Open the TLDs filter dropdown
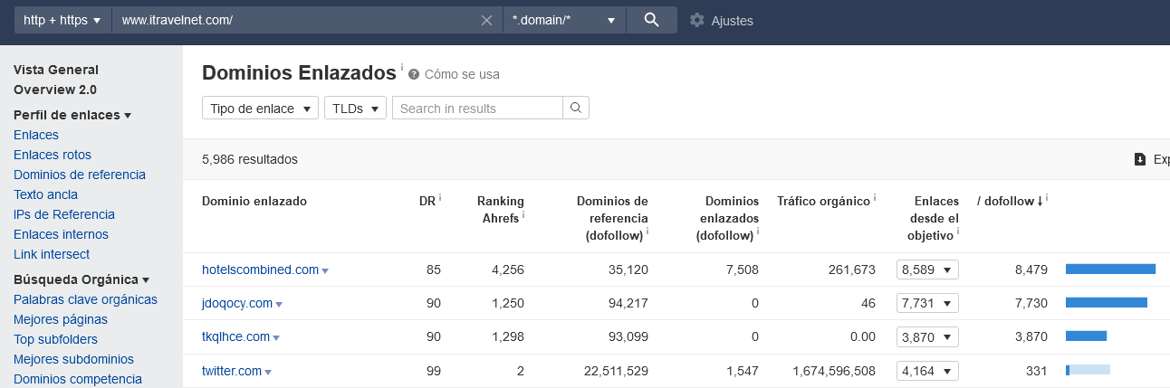Image resolution: width=1170 pixels, height=388 pixels. (356, 109)
